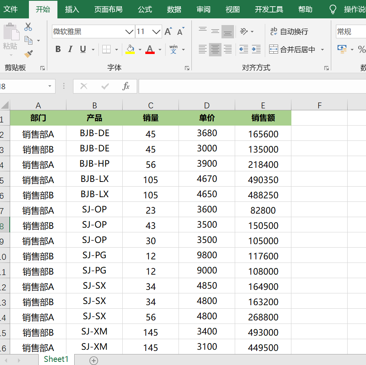The image size is (366, 365).
Task: Toggle Bold formatting
Action: 58,49
